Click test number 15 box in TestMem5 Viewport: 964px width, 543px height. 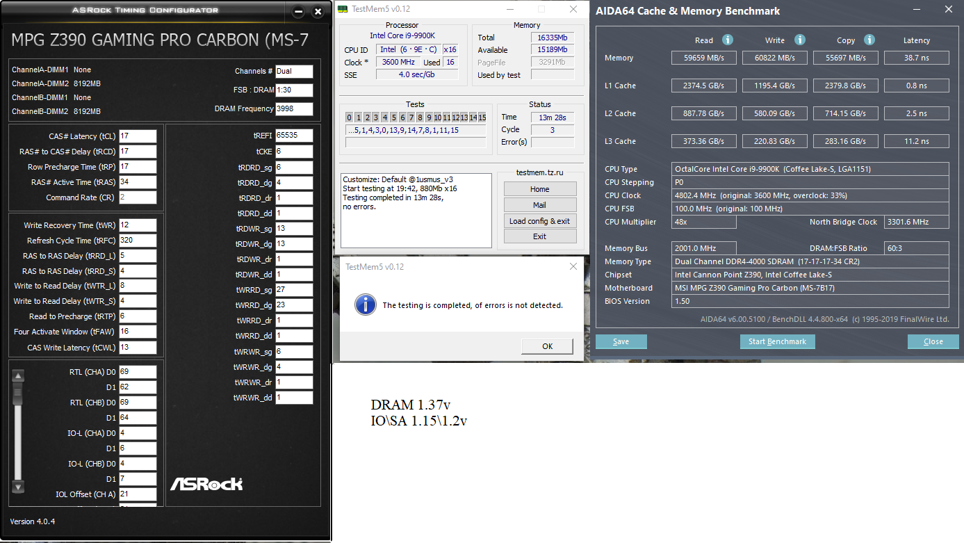tap(482, 117)
